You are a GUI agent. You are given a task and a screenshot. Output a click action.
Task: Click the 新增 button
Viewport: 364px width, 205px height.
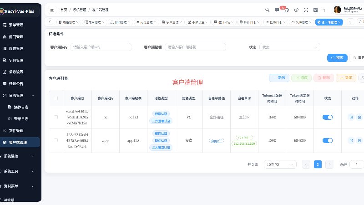(x=279, y=78)
